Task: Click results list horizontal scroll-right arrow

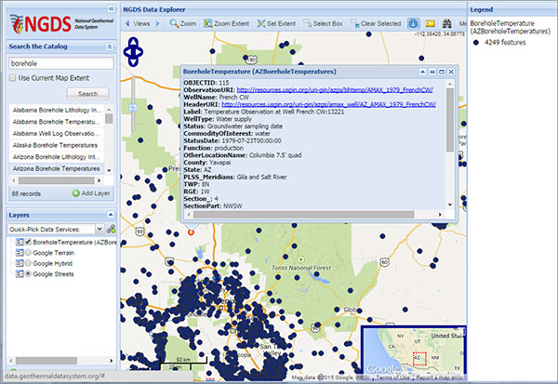Action: coord(100,180)
